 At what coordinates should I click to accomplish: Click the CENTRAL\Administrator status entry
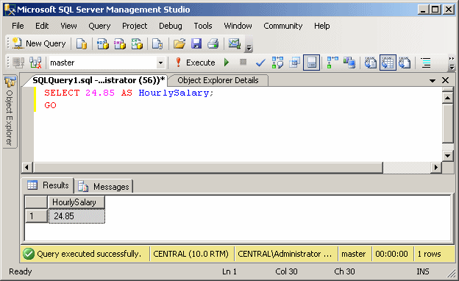pyautogui.click(x=285, y=254)
